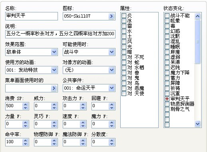Check the 对 水栖 attribute checkbox
The width and height of the screenshot is (207, 152).
(124, 68)
